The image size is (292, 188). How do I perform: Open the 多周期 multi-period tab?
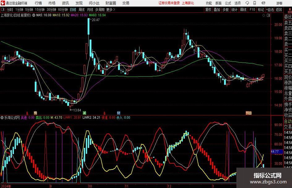point(100,10)
